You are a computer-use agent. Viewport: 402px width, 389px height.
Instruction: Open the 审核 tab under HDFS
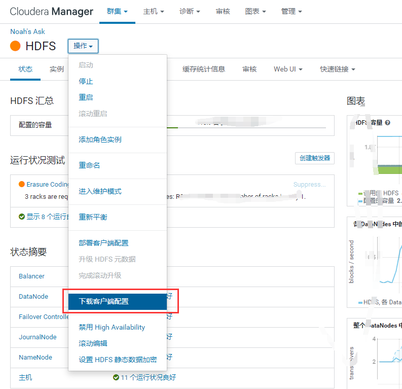249,69
